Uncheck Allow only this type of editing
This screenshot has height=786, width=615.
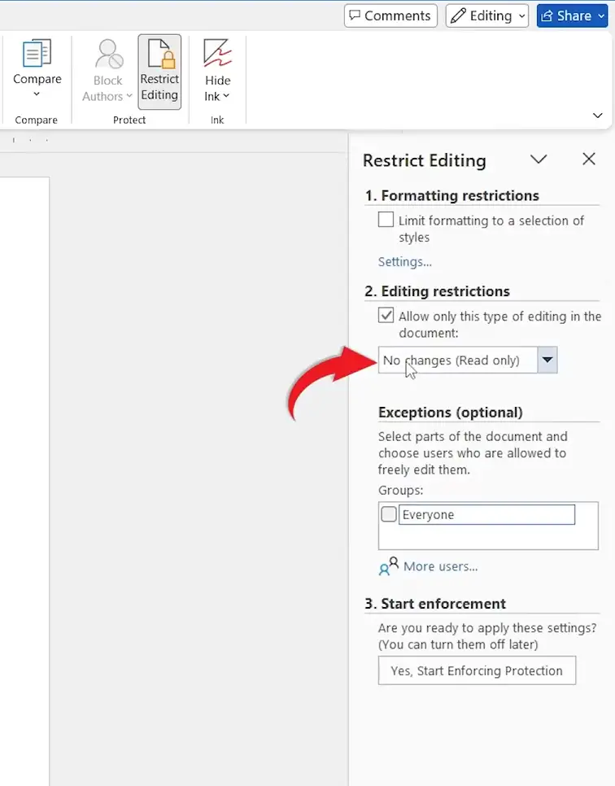[386, 316]
